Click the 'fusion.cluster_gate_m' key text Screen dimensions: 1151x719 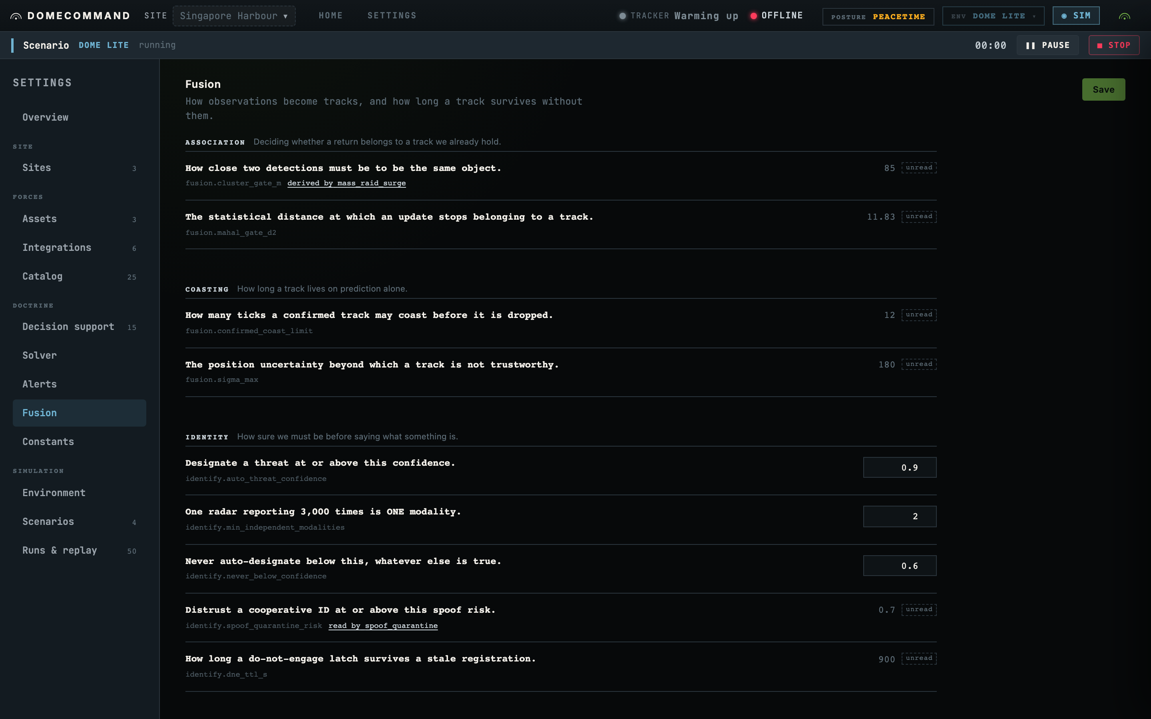tap(233, 183)
